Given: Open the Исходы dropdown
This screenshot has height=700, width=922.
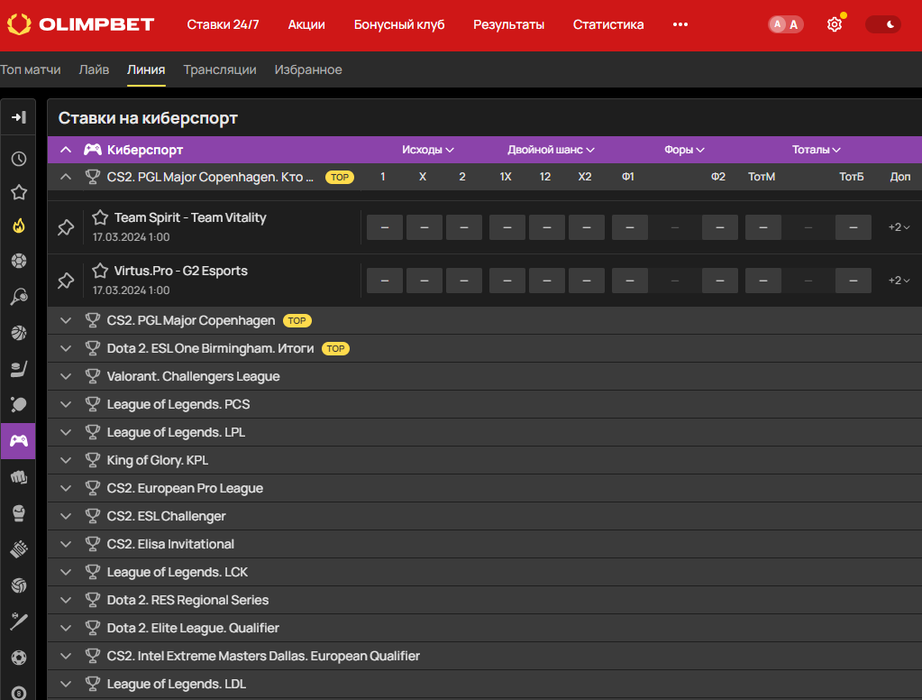Looking at the screenshot, I should 427,150.
